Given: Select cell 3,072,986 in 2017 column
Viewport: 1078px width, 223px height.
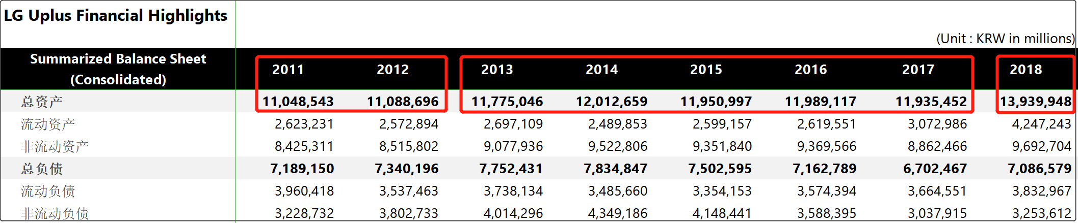Looking at the screenshot, I should [937, 124].
